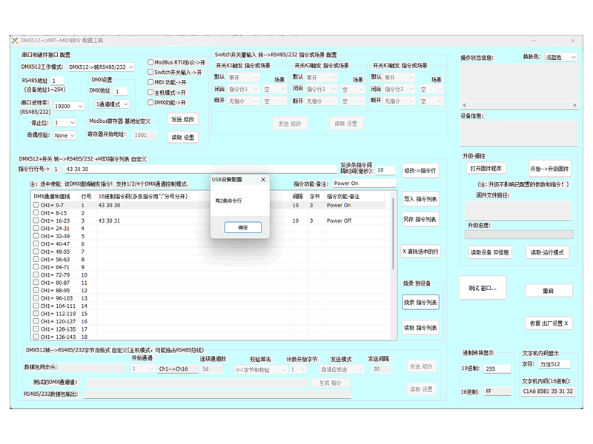Expand the 串口波特率 19200 dropdown
The width and height of the screenshot is (593, 444).
pos(69,106)
